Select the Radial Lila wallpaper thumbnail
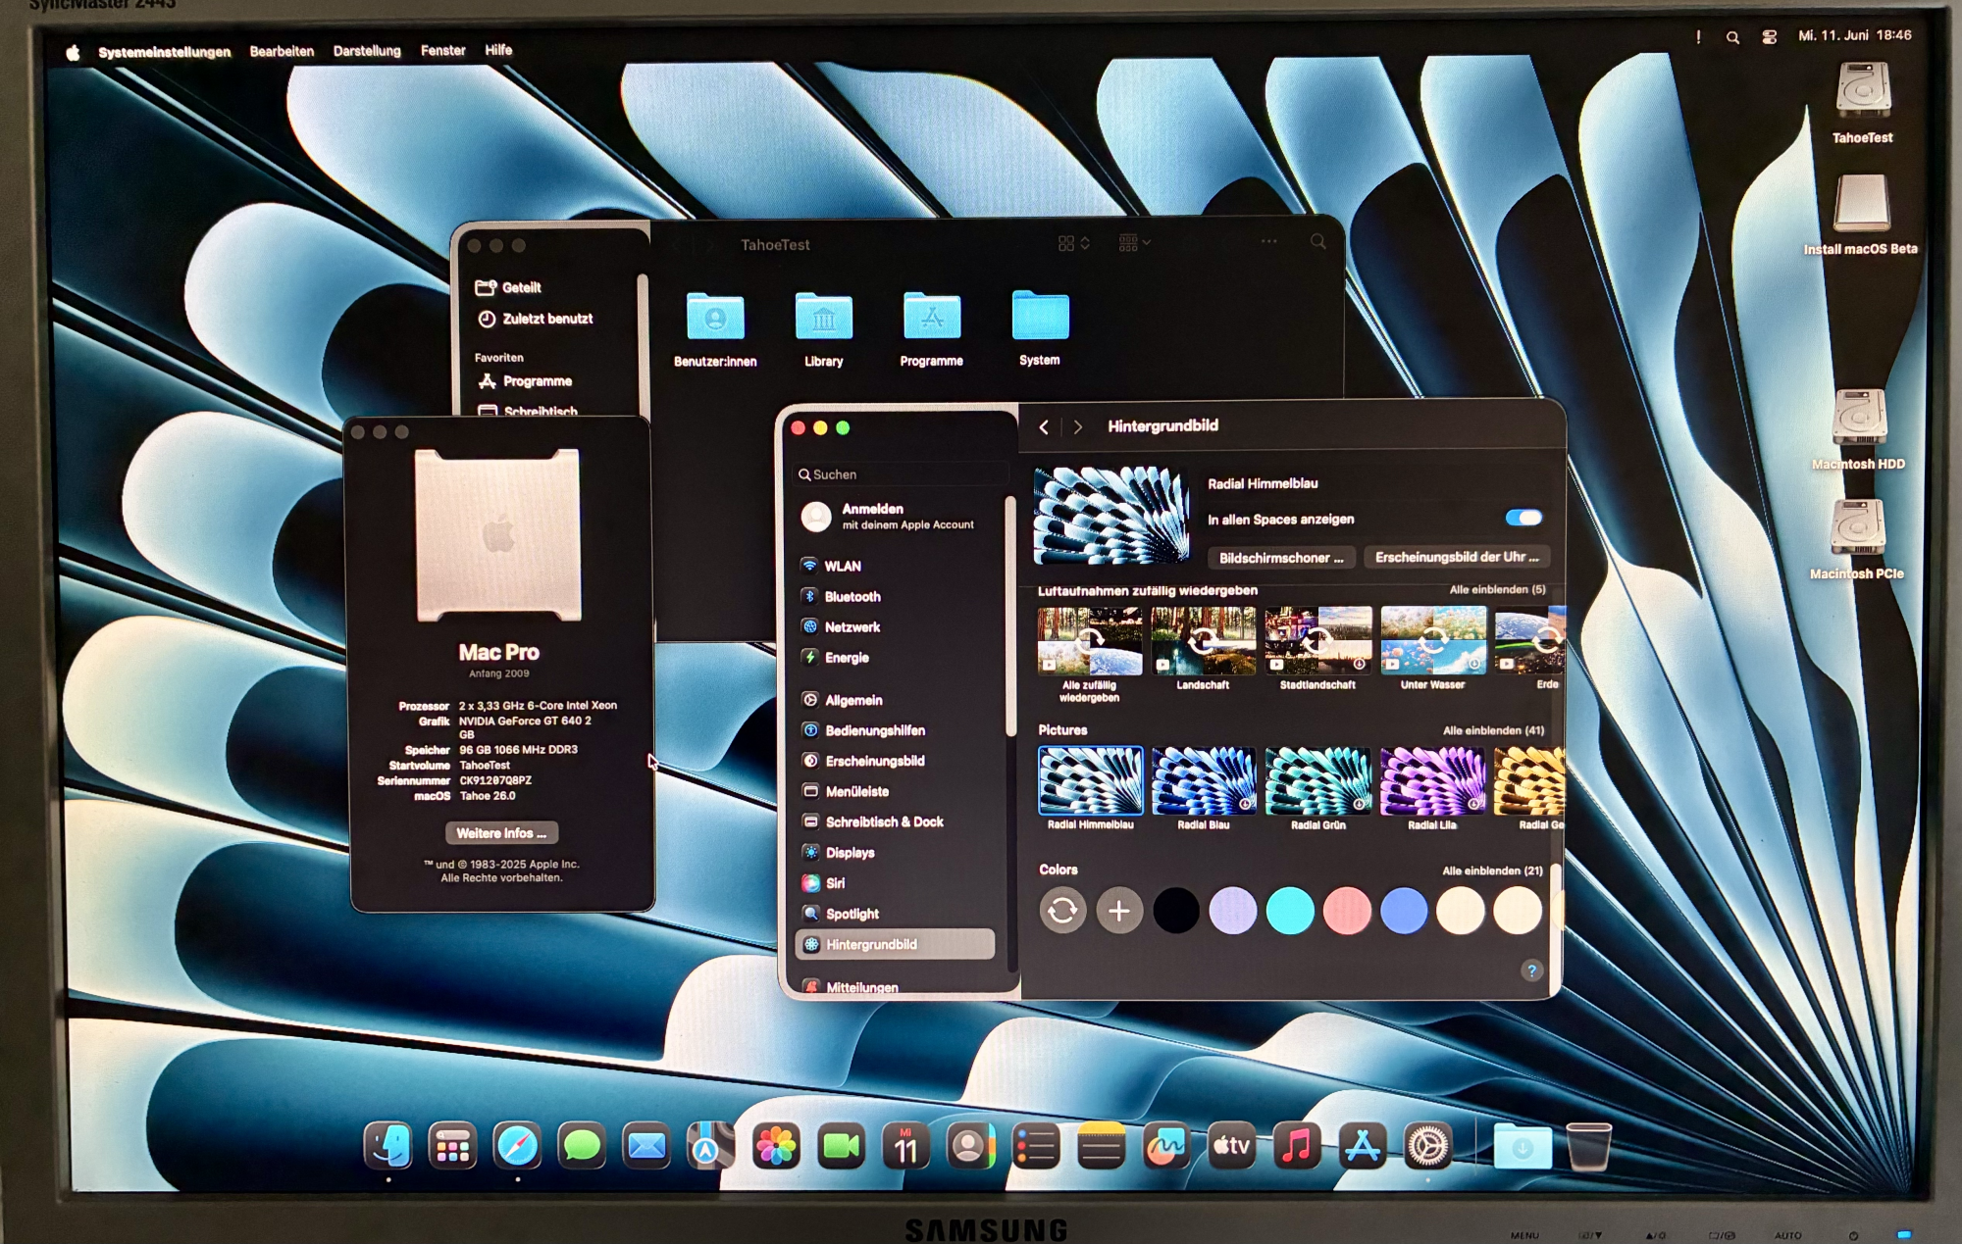1962x1244 pixels. pyautogui.click(x=1431, y=781)
